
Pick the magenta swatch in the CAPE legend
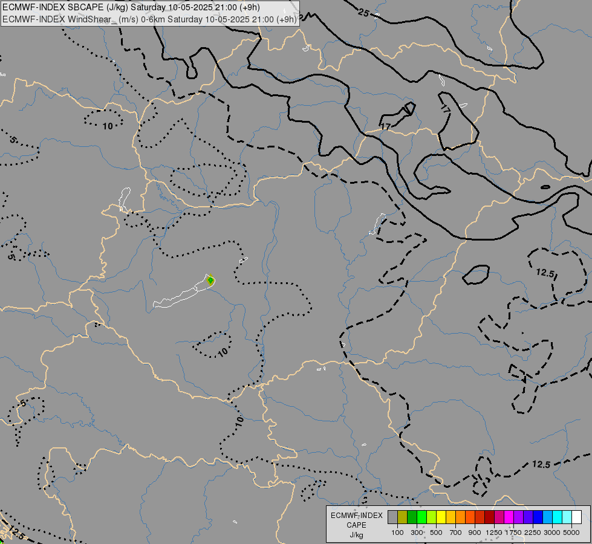click(509, 517)
